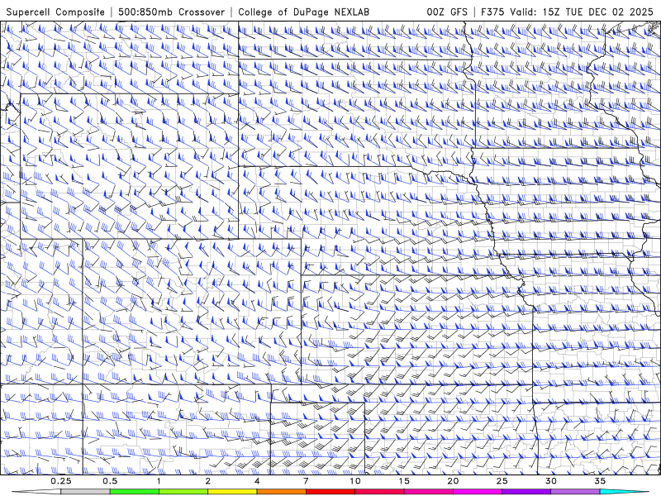Select the orange color scale segment
This screenshot has height=496, width=661.
[281, 492]
